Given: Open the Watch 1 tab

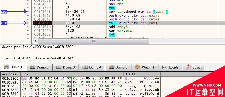Looking at the screenshot, I should coord(145,67).
